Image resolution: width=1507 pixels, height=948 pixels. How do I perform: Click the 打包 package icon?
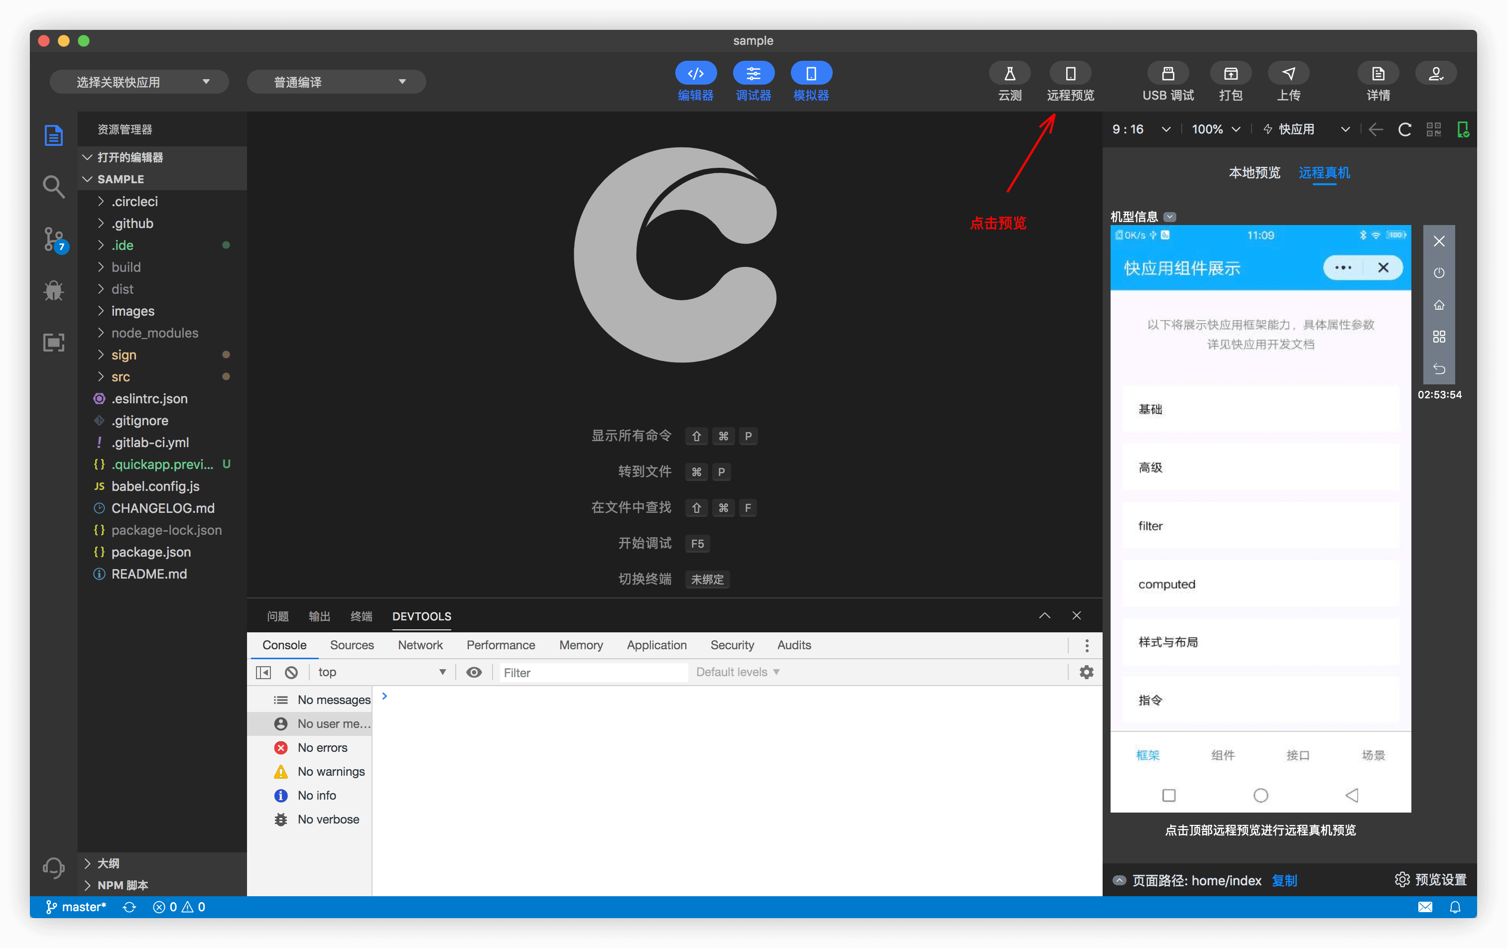coord(1230,74)
